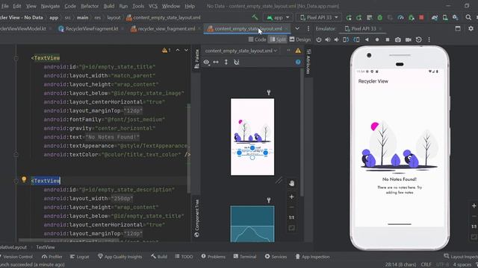This screenshot has height=268, width=478.
Task: Open editor tabs more options menu
Action: (308, 28)
